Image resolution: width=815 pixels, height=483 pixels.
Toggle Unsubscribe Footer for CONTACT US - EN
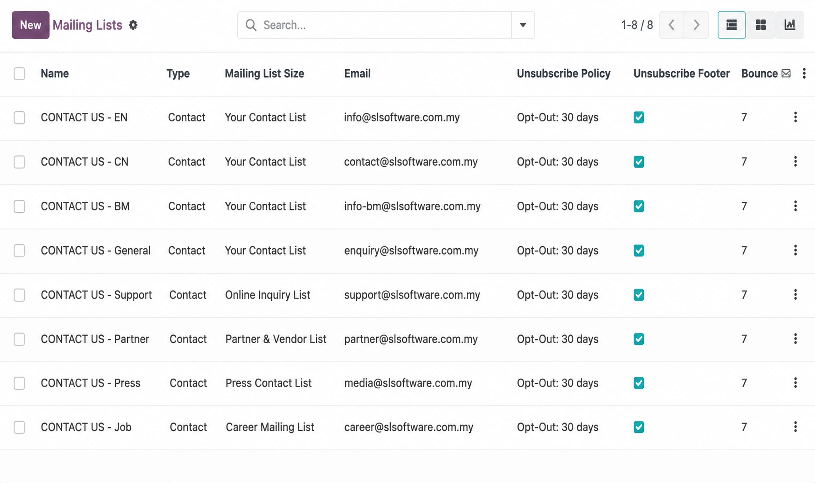(x=639, y=117)
